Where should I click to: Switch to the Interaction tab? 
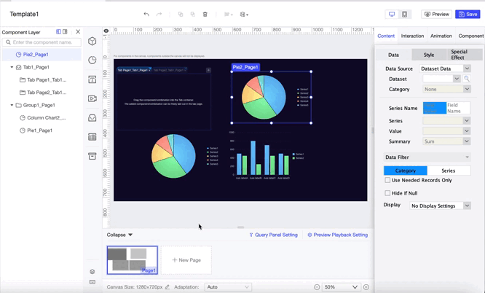pyautogui.click(x=412, y=36)
